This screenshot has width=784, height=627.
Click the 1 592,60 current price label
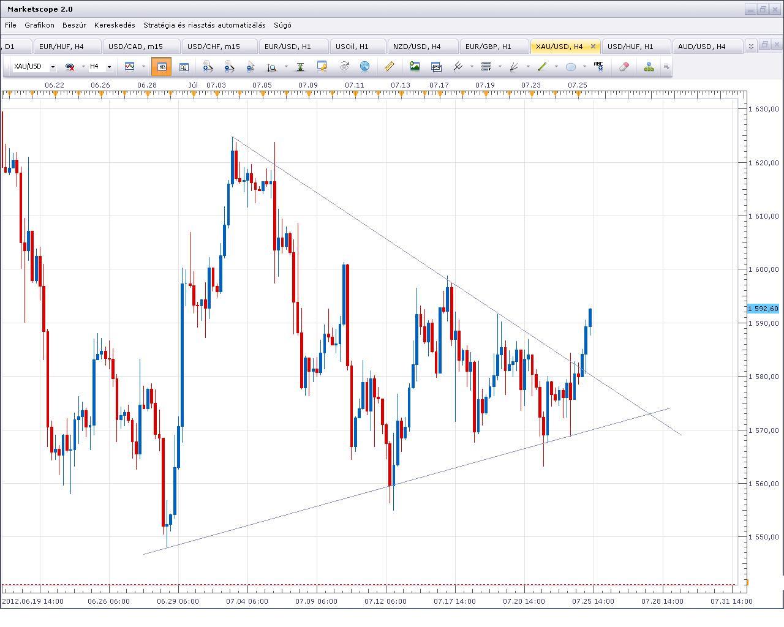click(x=763, y=309)
